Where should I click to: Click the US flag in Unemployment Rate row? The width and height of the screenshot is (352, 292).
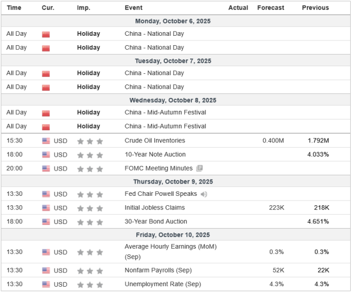[x=46, y=284]
